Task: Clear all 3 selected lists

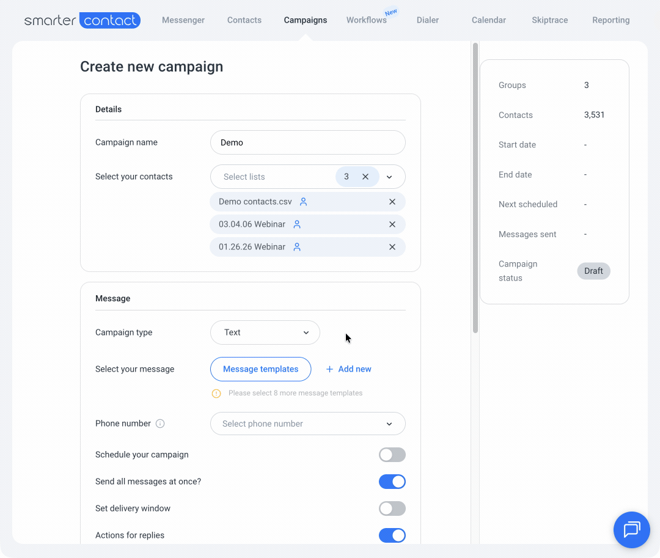Action: [x=365, y=177]
